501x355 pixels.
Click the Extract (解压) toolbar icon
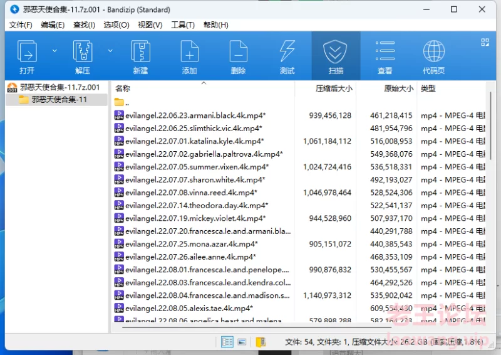(x=83, y=51)
